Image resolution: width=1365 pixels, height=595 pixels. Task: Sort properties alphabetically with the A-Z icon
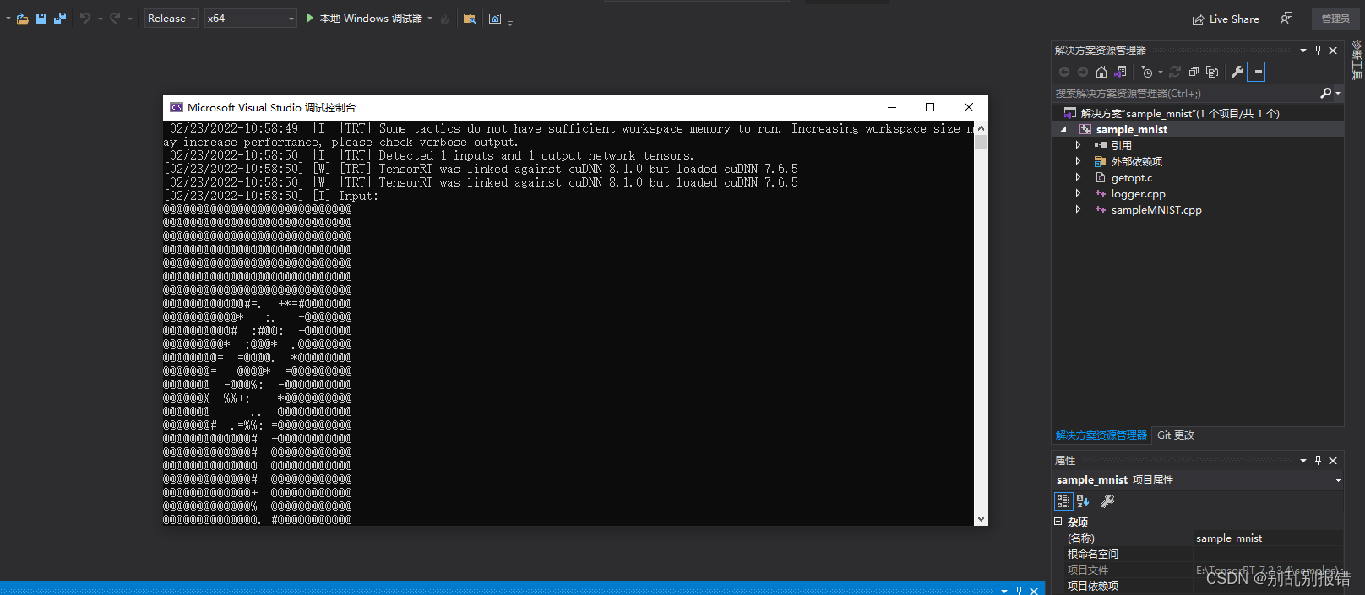[x=1083, y=501]
